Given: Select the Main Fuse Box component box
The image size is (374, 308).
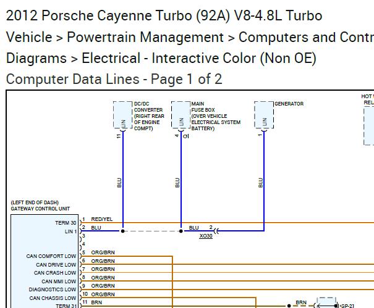Looking at the screenshot, I should (x=181, y=115).
